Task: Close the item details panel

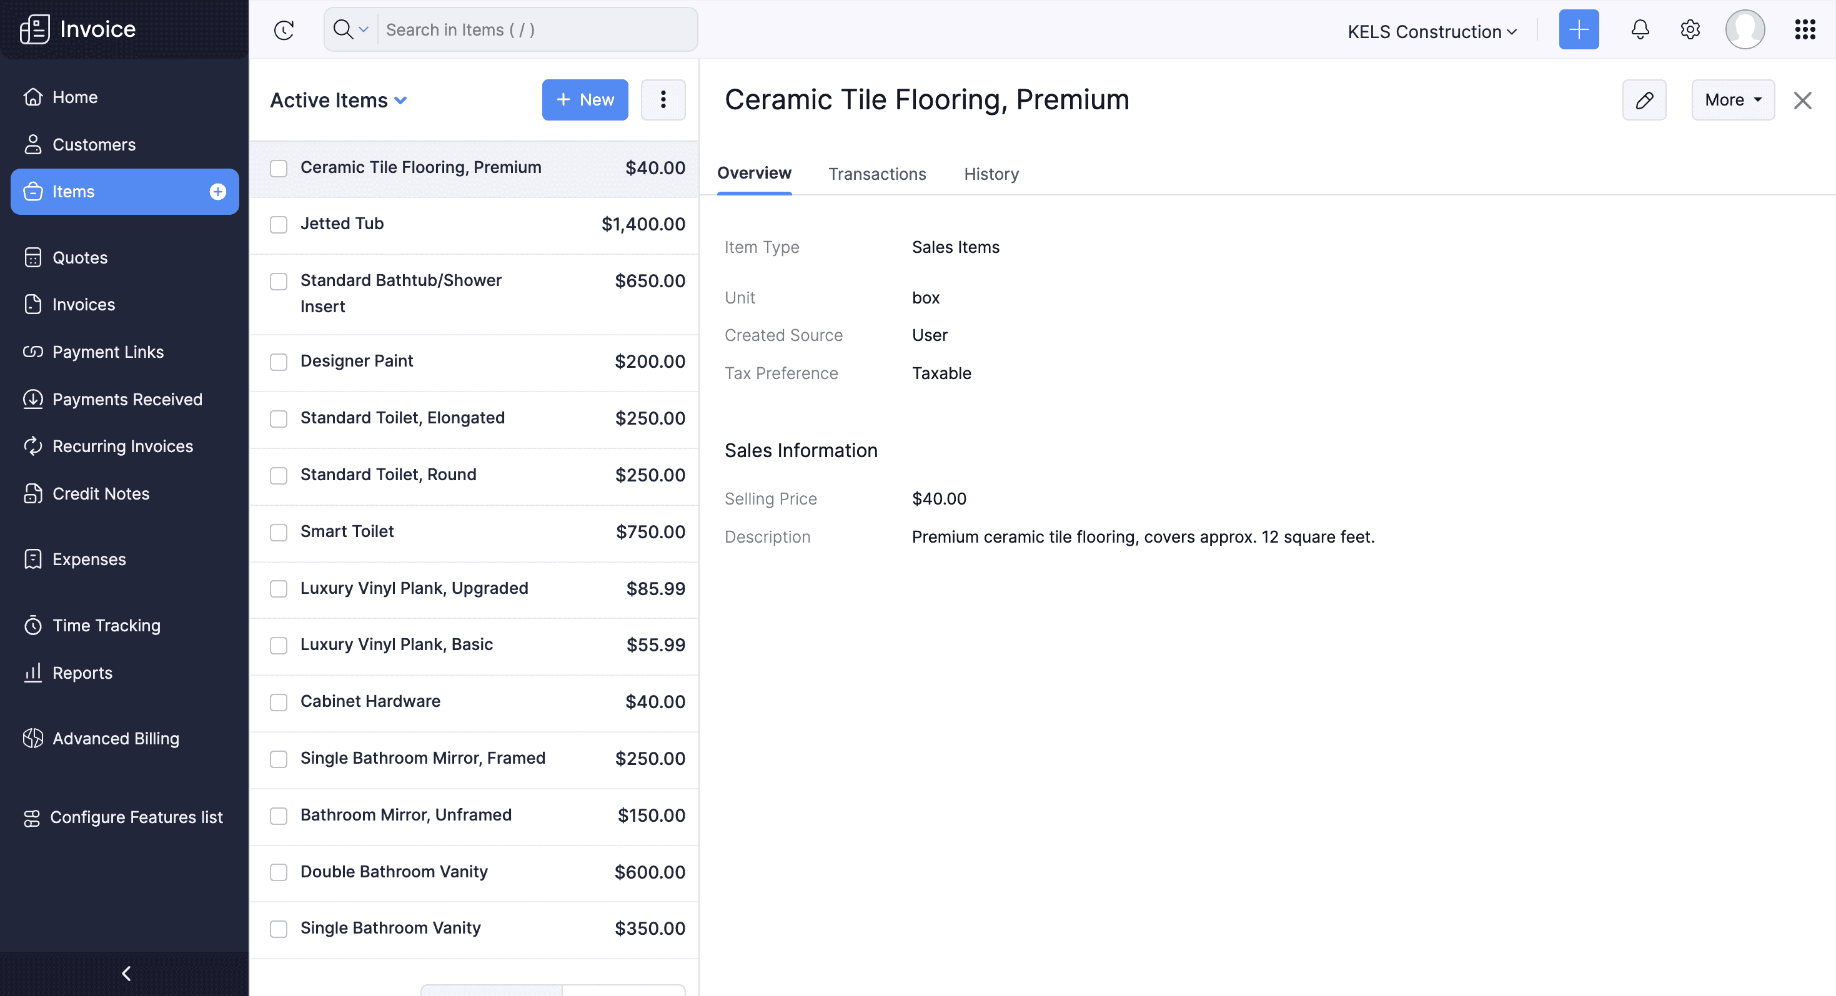Action: 1802,101
